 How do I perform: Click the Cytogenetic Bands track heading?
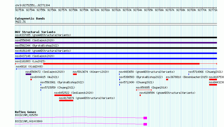coord(30,18)
